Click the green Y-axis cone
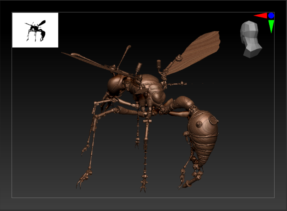287x211 pixels. pyautogui.click(x=271, y=26)
